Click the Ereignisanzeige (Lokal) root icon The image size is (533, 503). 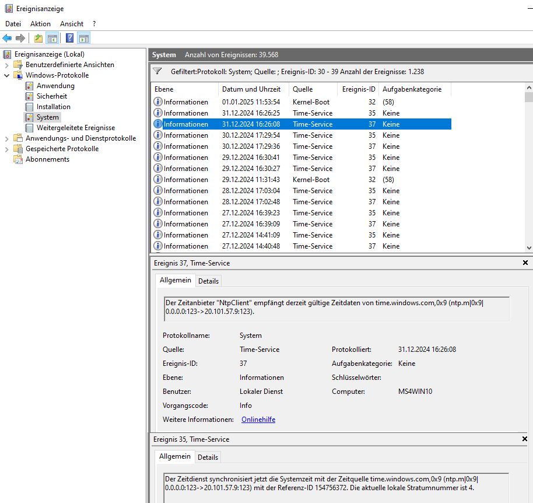pyautogui.click(x=7, y=54)
